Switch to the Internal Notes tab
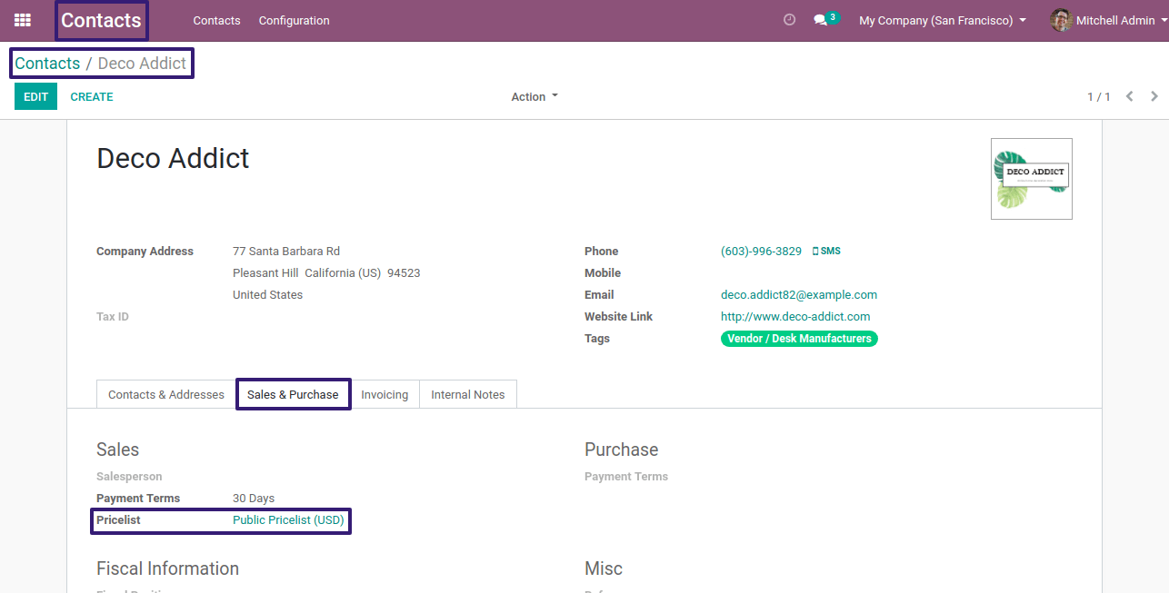The width and height of the screenshot is (1169, 593). [x=468, y=394]
